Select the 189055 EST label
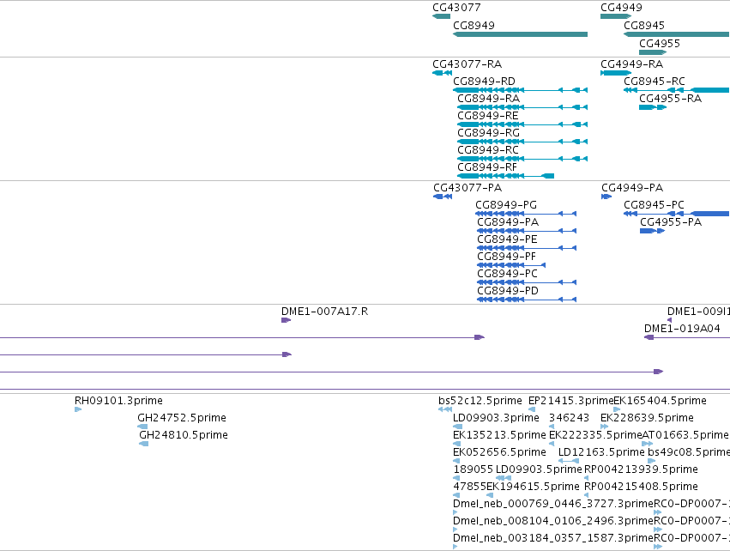The width and height of the screenshot is (730, 551). 473,470
